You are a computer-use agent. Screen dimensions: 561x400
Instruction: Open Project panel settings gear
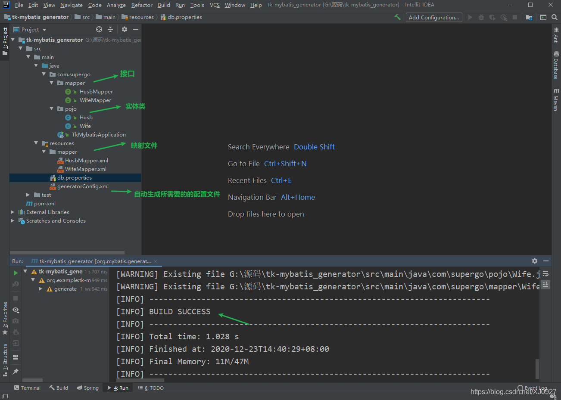(125, 29)
